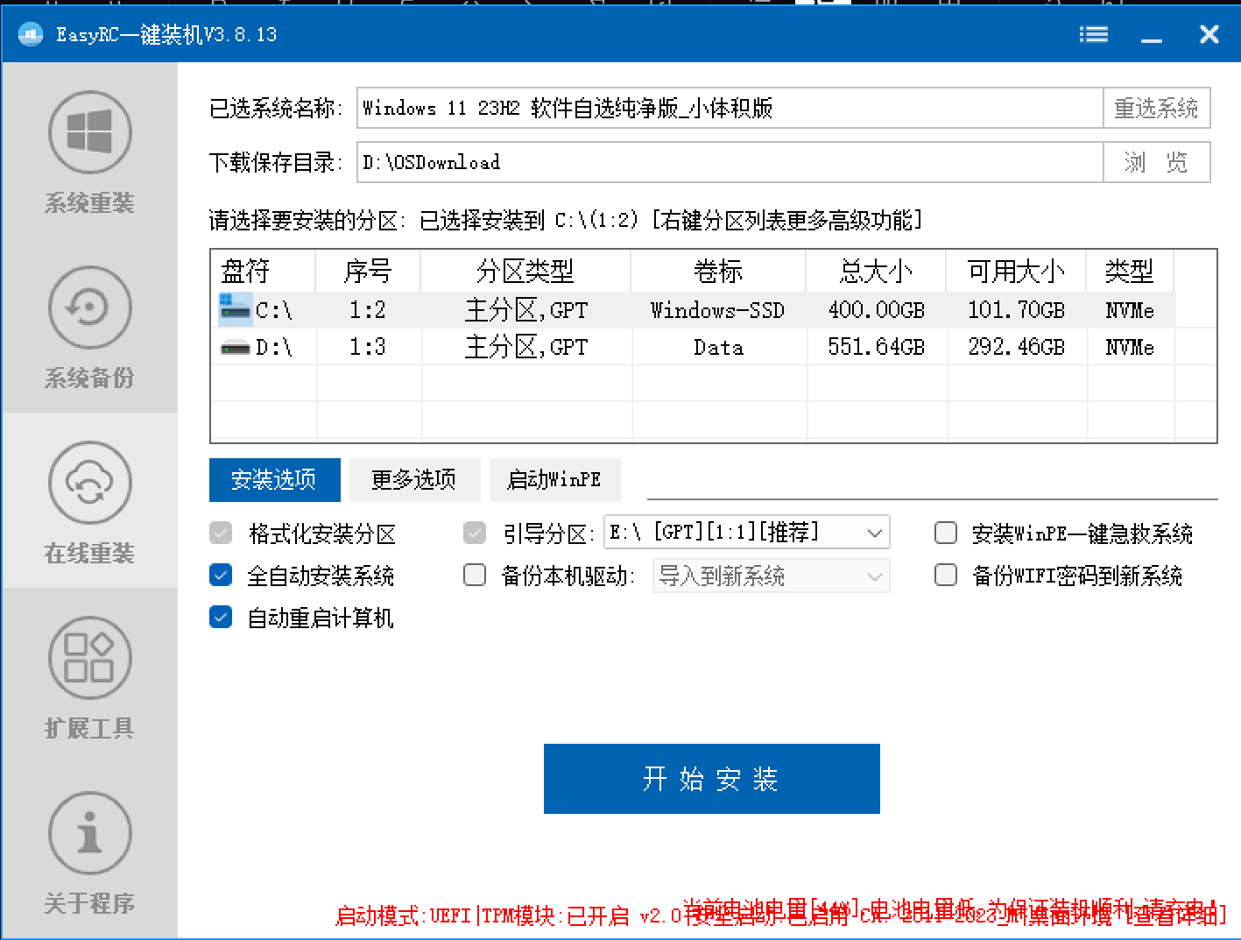Toggle 格式化安装分区 checkbox
The height and width of the screenshot is (940, 1241).
pyautogui.click(x=221, y=533)
